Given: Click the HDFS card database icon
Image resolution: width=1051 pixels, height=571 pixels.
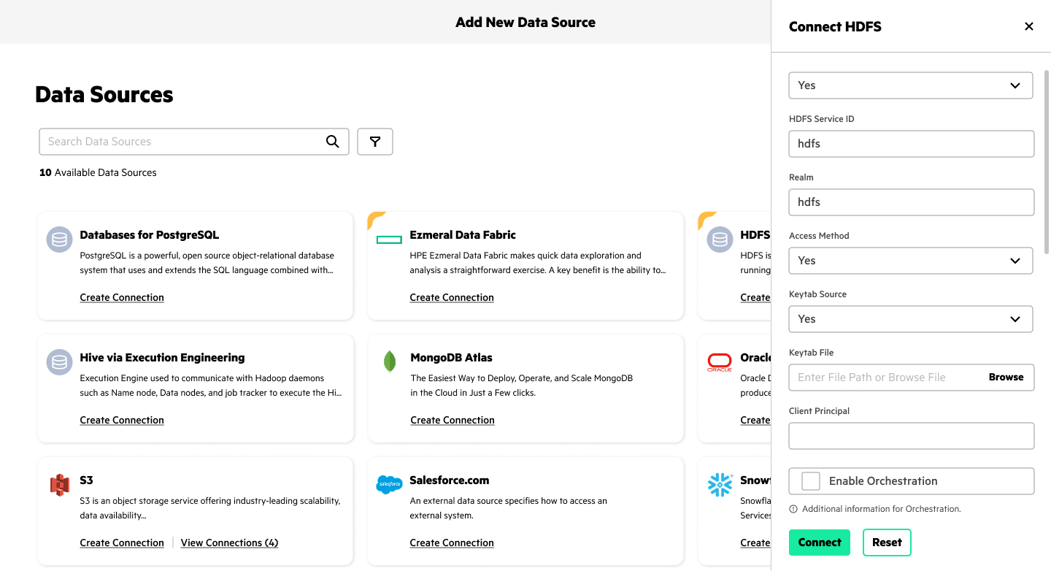Looking at the screenshot, I should [720, 239].
